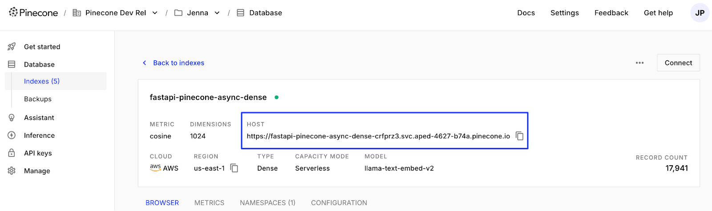Go back to indexes list
The height and width of the screenshot is (211, 712).
click(178, 63)
